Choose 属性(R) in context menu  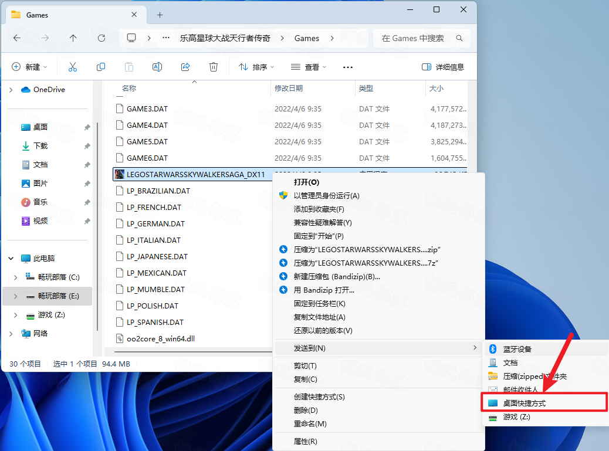point(378,441)
